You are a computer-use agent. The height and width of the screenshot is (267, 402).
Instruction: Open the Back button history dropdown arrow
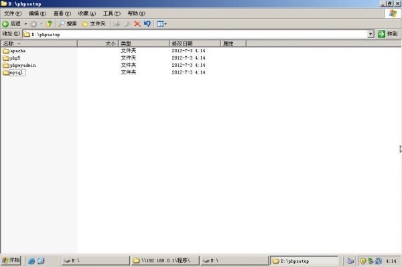[25, 24]
